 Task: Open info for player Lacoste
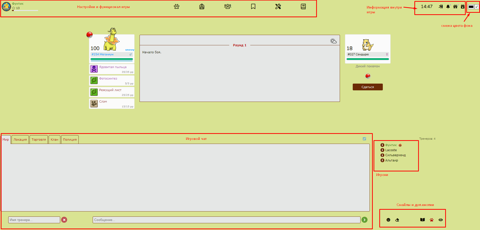click(382, 150)
